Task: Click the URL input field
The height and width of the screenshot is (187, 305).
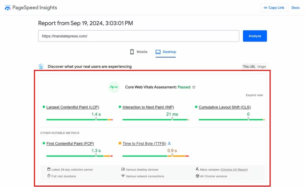Action: pos(139,36)
